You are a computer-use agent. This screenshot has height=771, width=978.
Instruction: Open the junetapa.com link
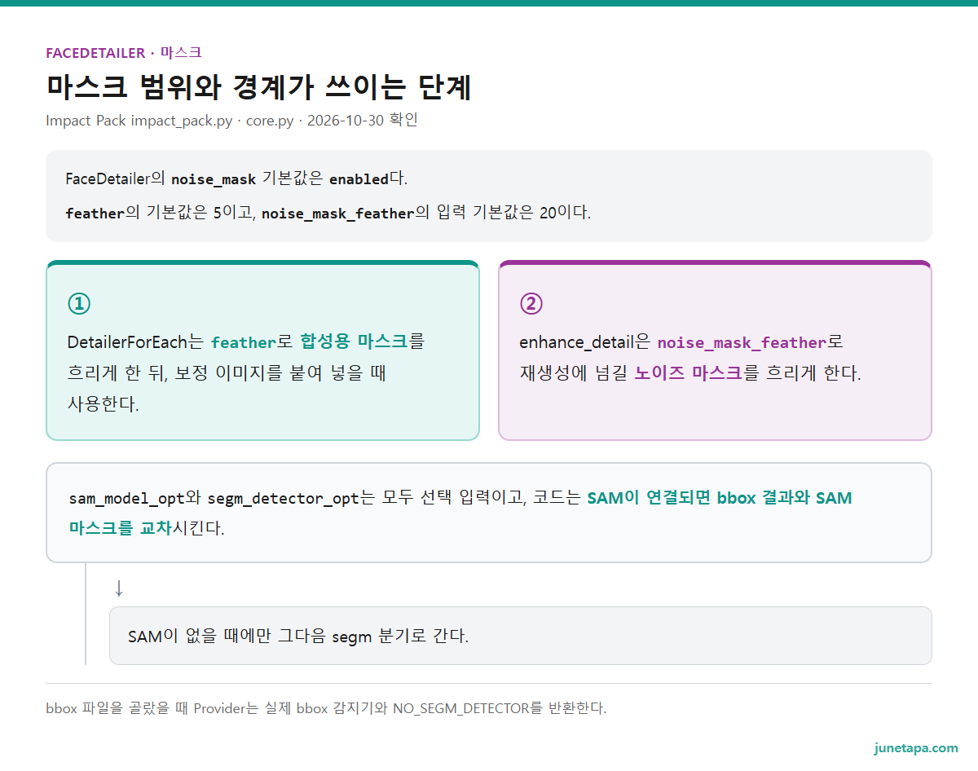pyautogui.click(x=916, y=748)
